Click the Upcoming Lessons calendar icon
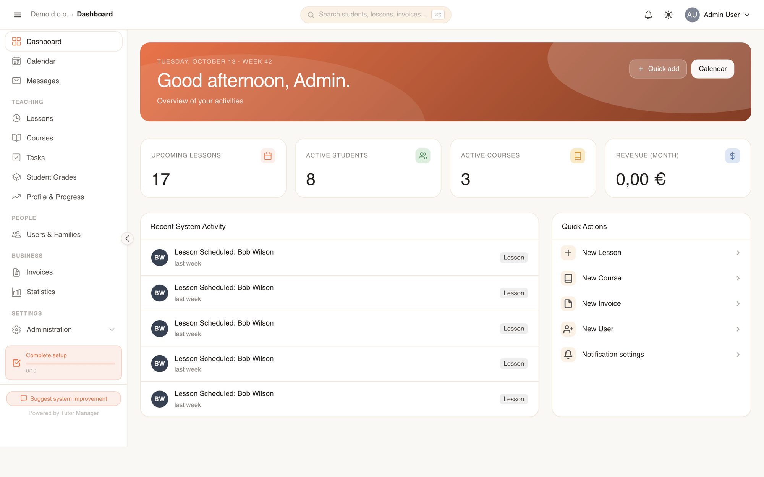The height and width of the screenshot is (477, 764). (268, 156)
